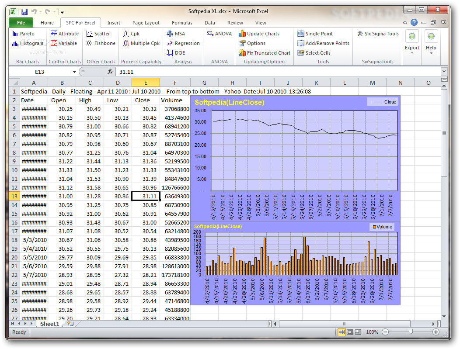Click the horizontal scrollbar thumb
This screenshot has height=349, width=460.
tap(345, 324)
